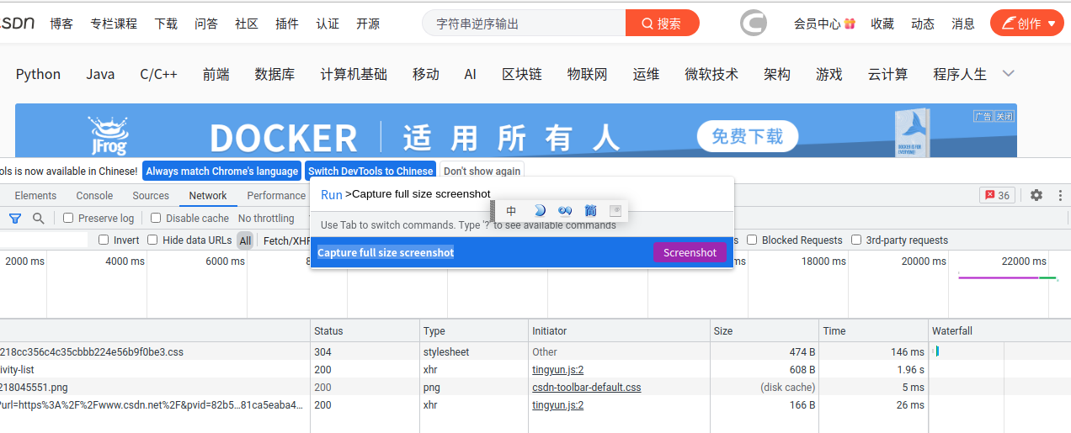
Task: Click the CSDN logo at the top left
Action: pos(17,23)
